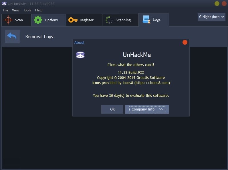Click the UnHackMe title bar app icon
Image resolution: width=228 pixels, height=170 pixels.
(4, 4)
